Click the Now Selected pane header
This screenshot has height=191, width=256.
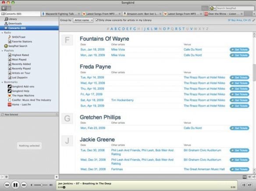(x=29, y=115)
